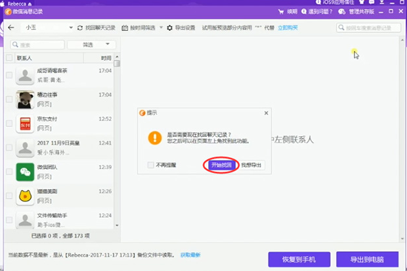Open 管理共存版 in the title bar

(362, 12)
